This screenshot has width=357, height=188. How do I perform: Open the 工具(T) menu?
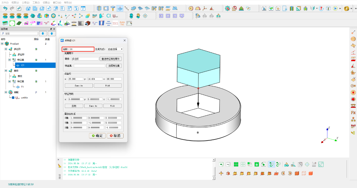tap(36, 2)
